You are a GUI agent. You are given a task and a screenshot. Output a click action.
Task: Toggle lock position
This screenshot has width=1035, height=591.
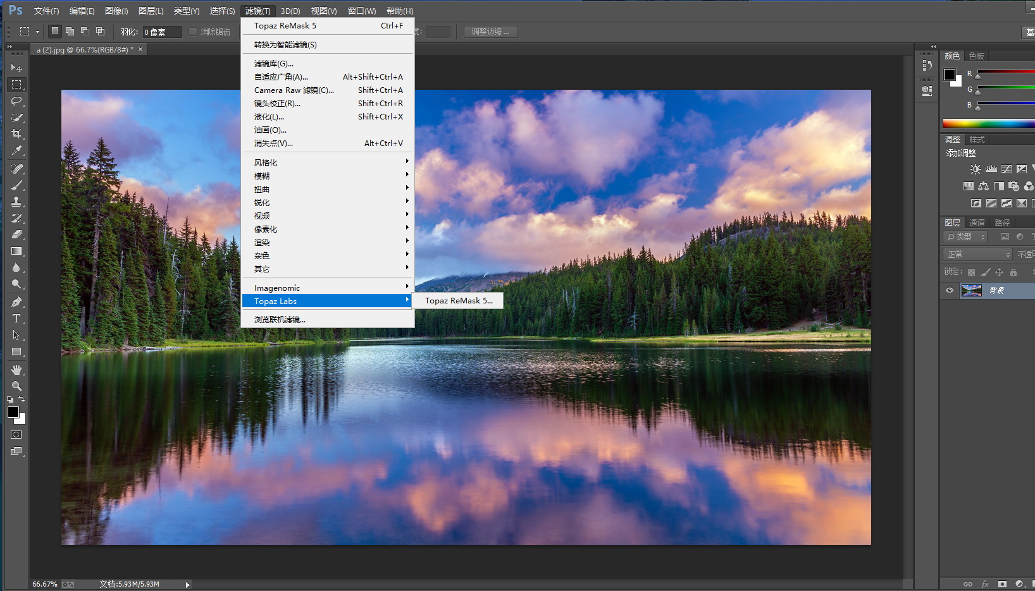(x=999, y=272)
